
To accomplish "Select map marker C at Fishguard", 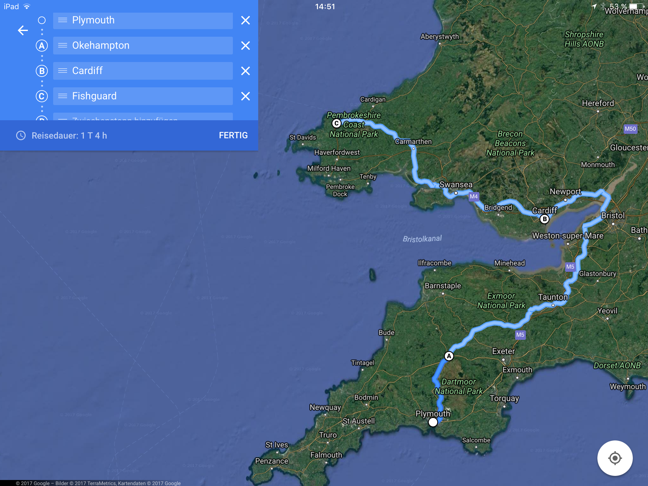I will (x=336, y=123).
